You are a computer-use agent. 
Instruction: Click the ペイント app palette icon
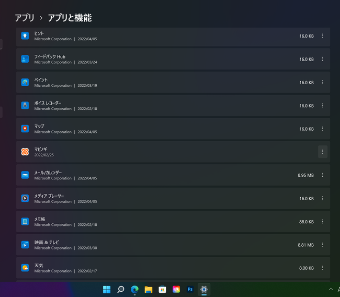(25, 82)
